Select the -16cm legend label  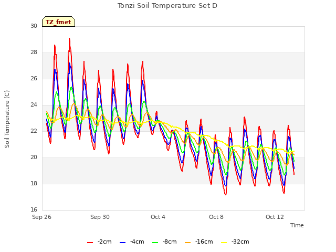point(204,241)
